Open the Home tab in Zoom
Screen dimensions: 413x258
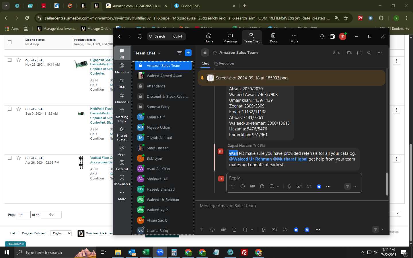pos(209,38)
